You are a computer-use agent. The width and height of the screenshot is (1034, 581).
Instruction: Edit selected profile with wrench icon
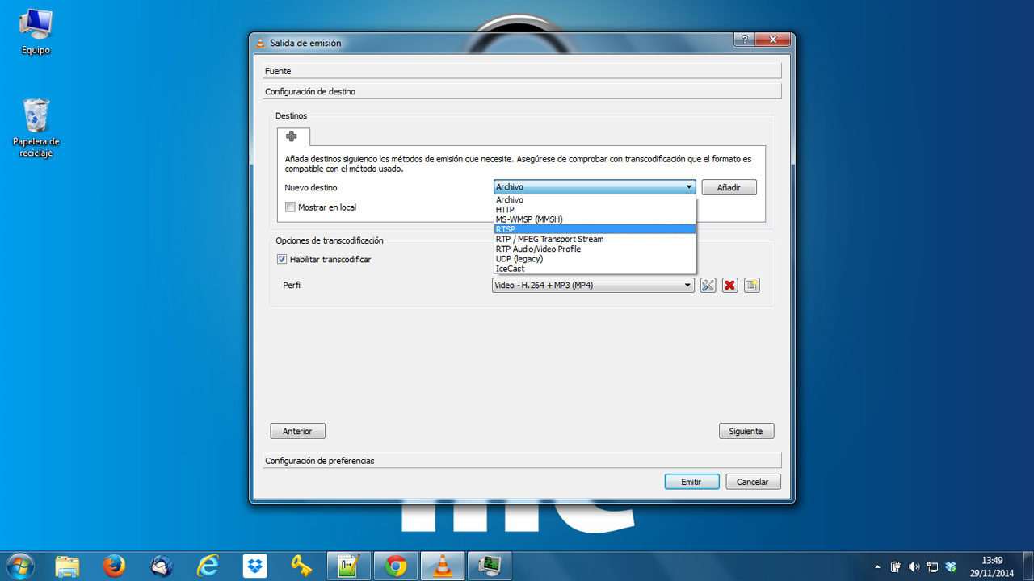click(x=708, y=285)
